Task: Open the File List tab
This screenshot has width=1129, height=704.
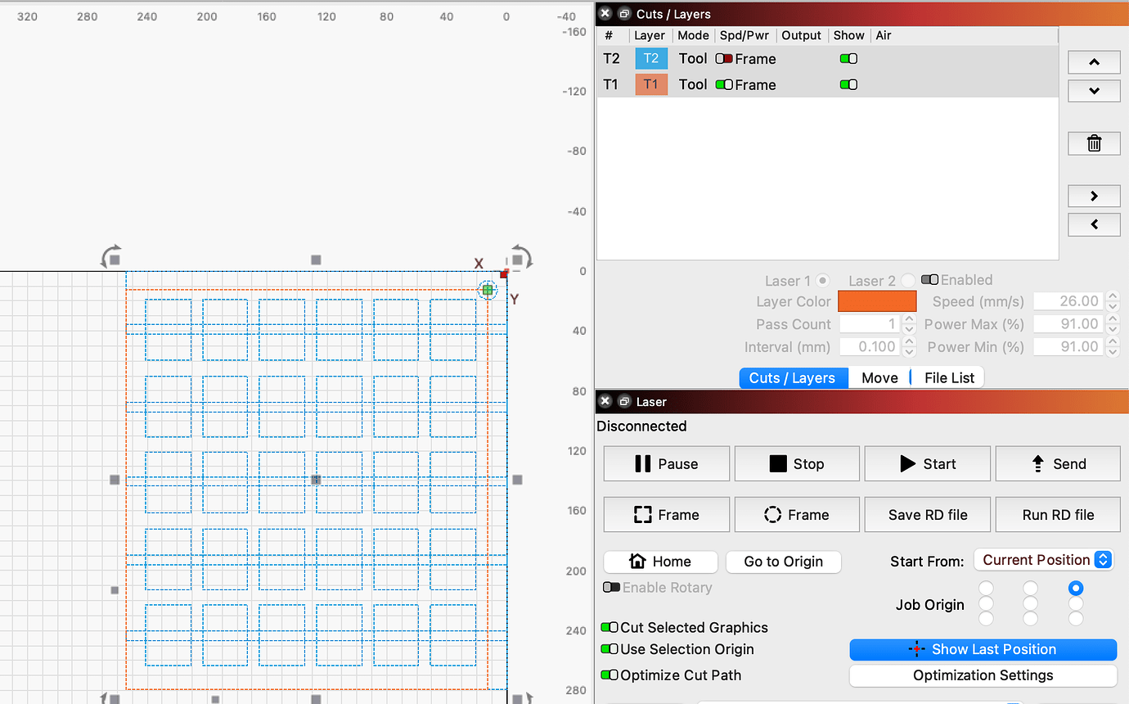Action: point(947,377)
